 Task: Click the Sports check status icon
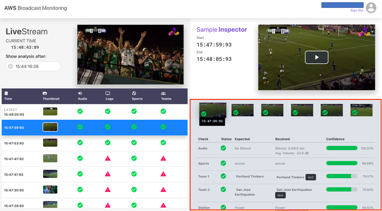click(223, 163)
